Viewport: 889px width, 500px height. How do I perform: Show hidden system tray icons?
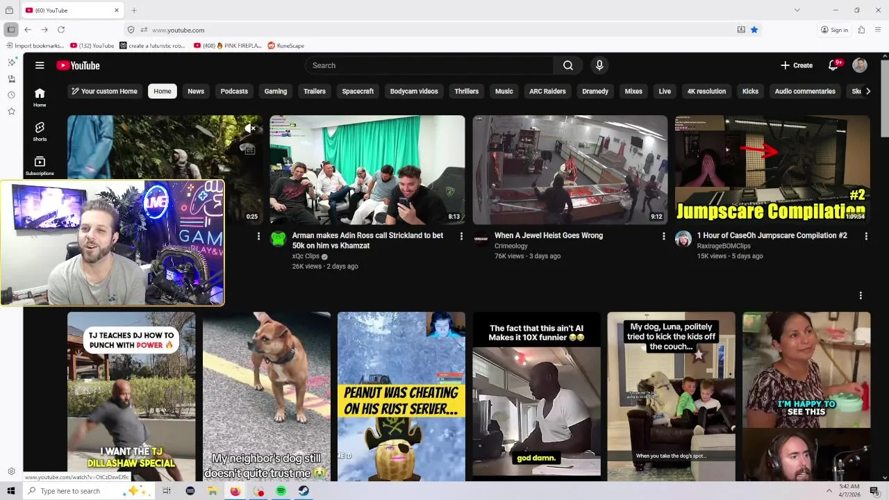pyautogui.click(x=829, y=491)
